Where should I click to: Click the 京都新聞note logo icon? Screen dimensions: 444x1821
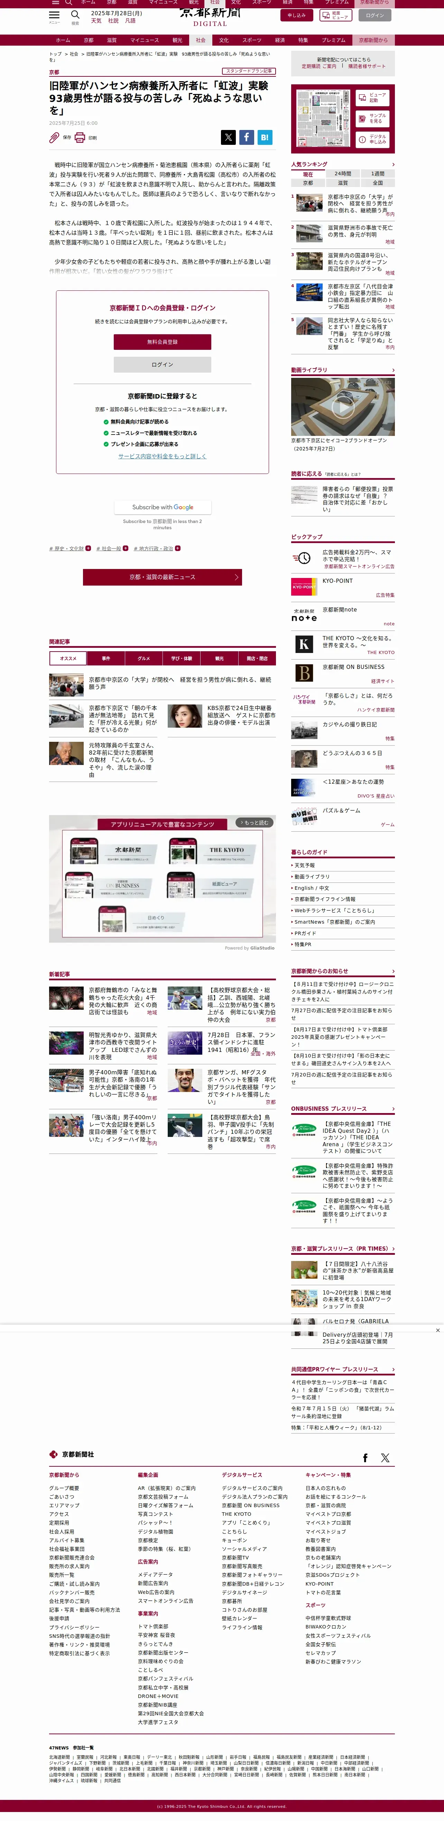(x=304, y=615)
